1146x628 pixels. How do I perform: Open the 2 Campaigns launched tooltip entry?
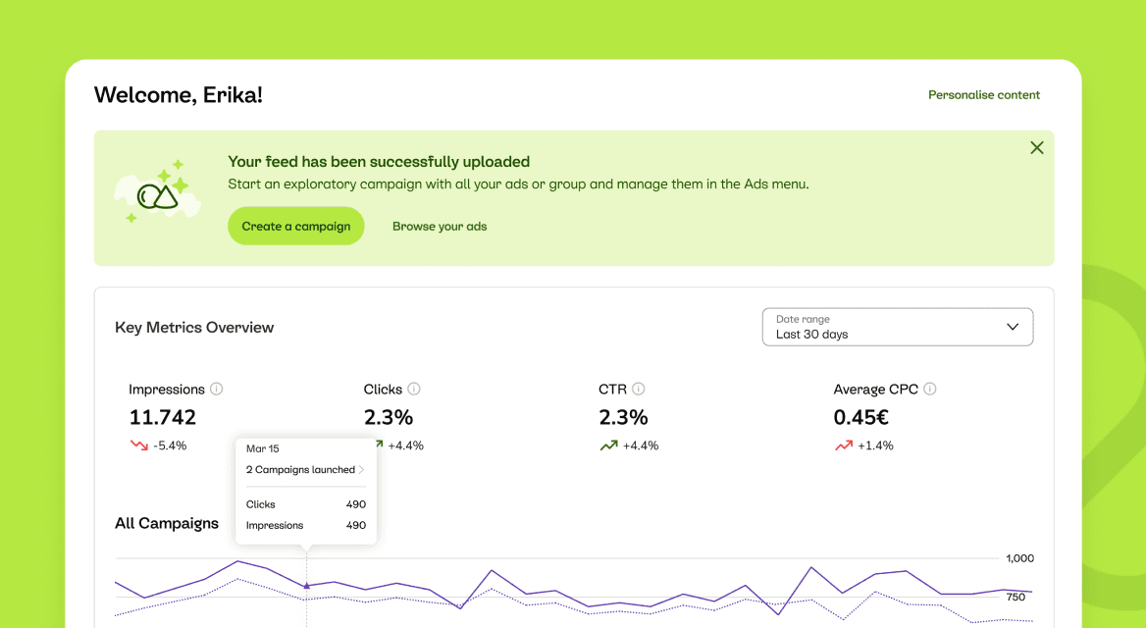pyautogui.click(x=305, y=469)
